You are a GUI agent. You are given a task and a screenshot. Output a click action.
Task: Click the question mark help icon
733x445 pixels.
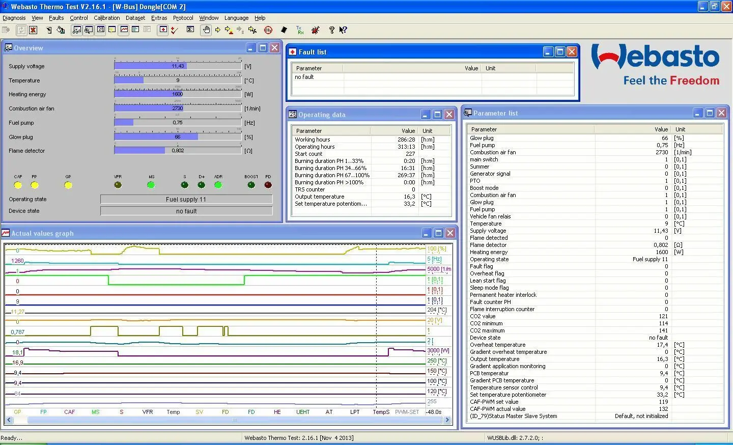coord(331,30)
